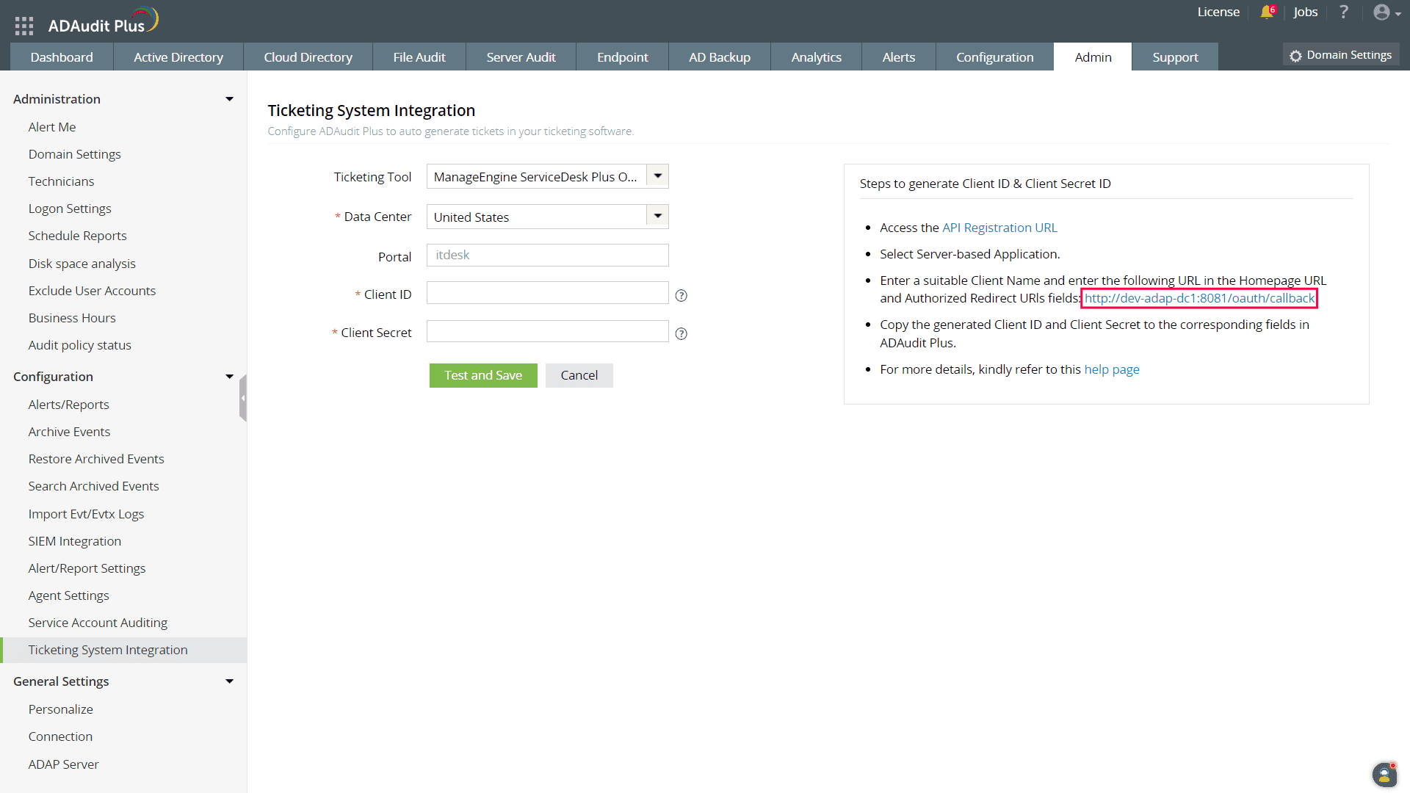Click into the Client ID field

547,293
